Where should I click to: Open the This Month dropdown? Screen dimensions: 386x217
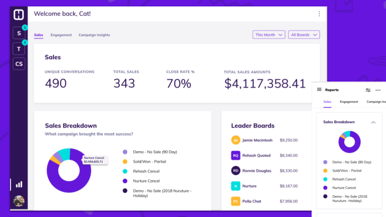pyautogui.click(x=269, y=35)
